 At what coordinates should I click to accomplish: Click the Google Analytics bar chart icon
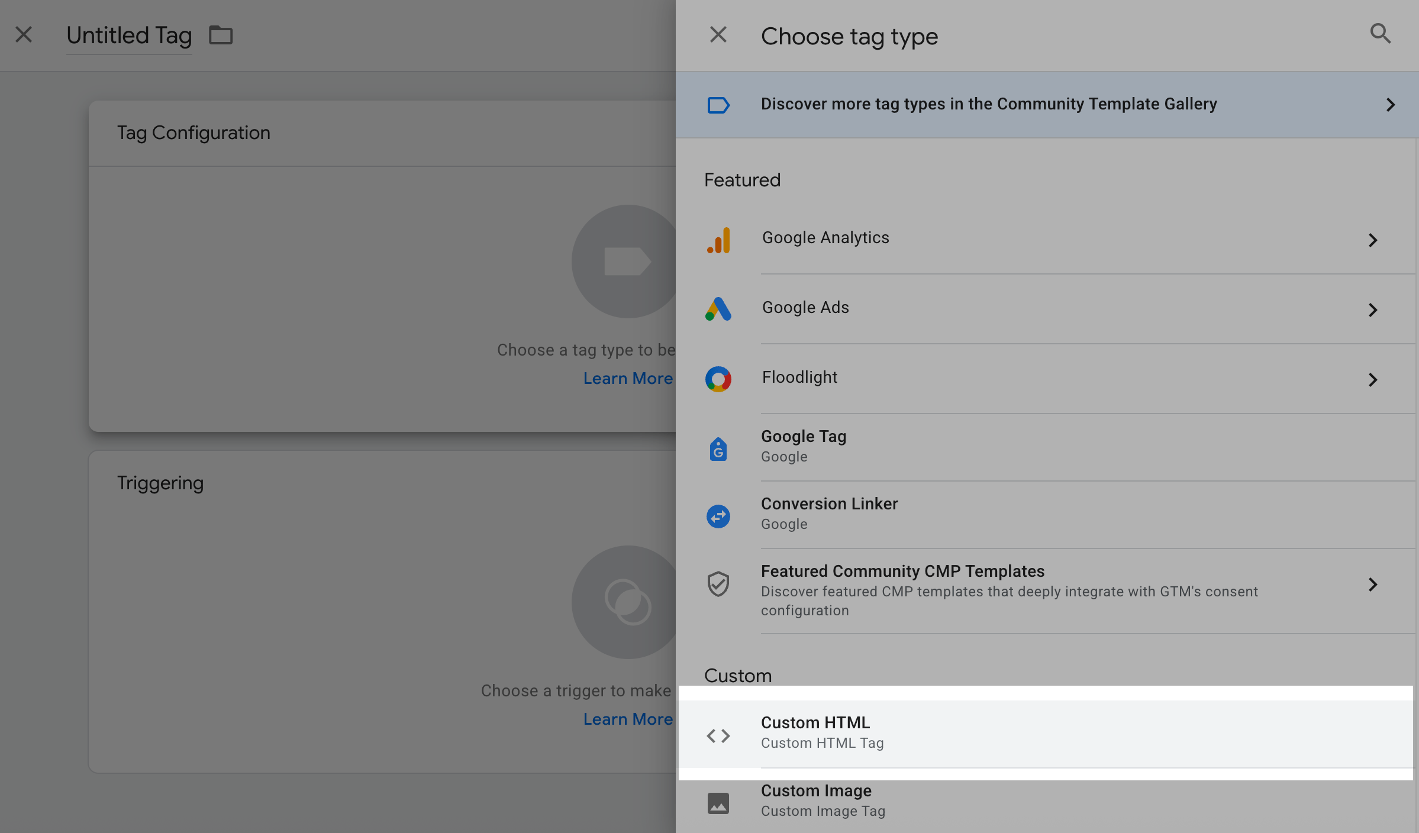point(718,240)
